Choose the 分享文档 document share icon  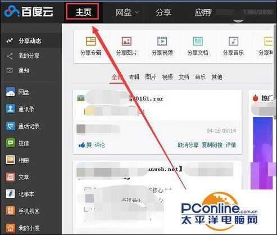tap(198, 41)
